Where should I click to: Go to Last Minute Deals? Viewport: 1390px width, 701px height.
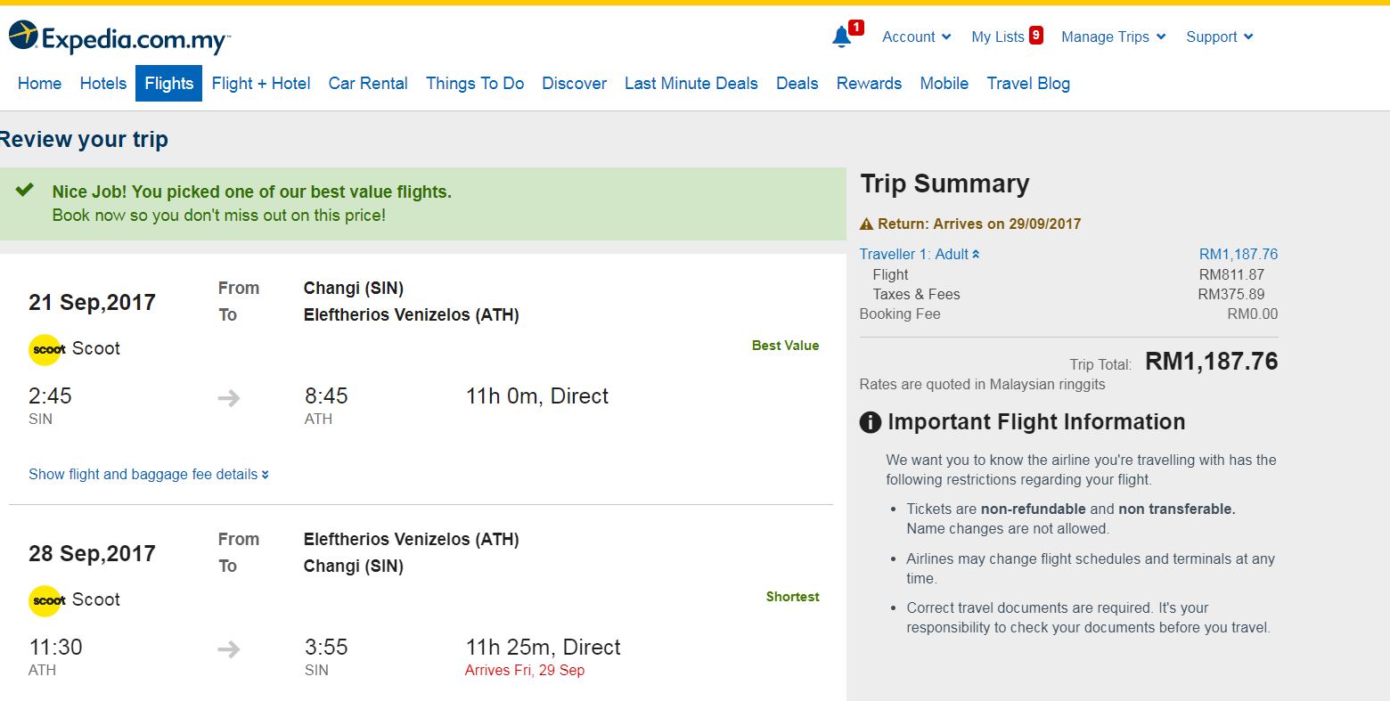pos(691,84)
